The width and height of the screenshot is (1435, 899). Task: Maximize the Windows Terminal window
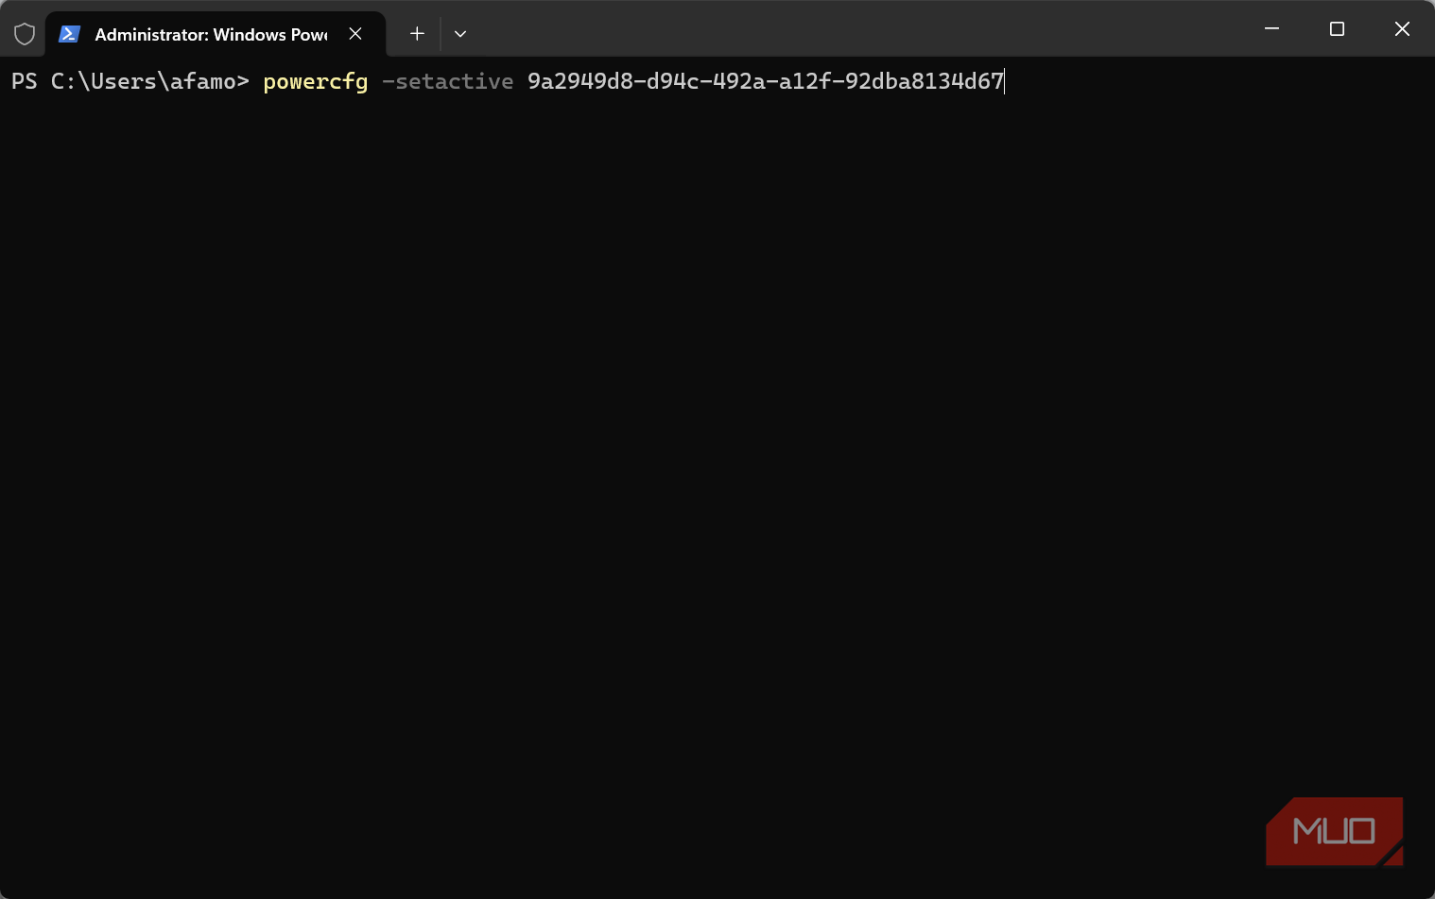[1337, 28]
